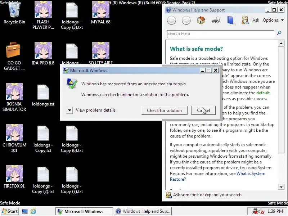This screenshot has height=216, width=288.
Task: Click the network tray icon with red X
Action: (255, 211)
